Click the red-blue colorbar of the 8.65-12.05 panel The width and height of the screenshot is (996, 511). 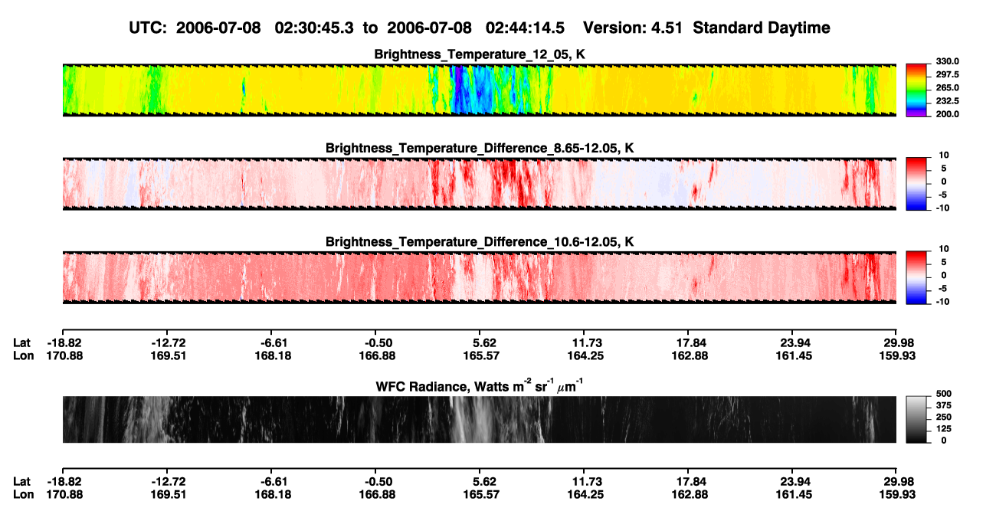tap(917, 182)
